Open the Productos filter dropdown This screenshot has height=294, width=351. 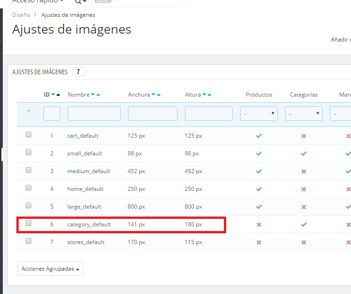(259, 113)
